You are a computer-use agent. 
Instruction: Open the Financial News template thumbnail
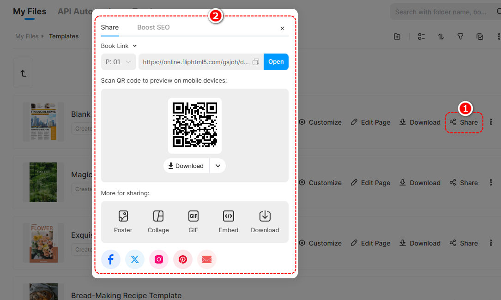pyautogui.click(x=43, y=122)
